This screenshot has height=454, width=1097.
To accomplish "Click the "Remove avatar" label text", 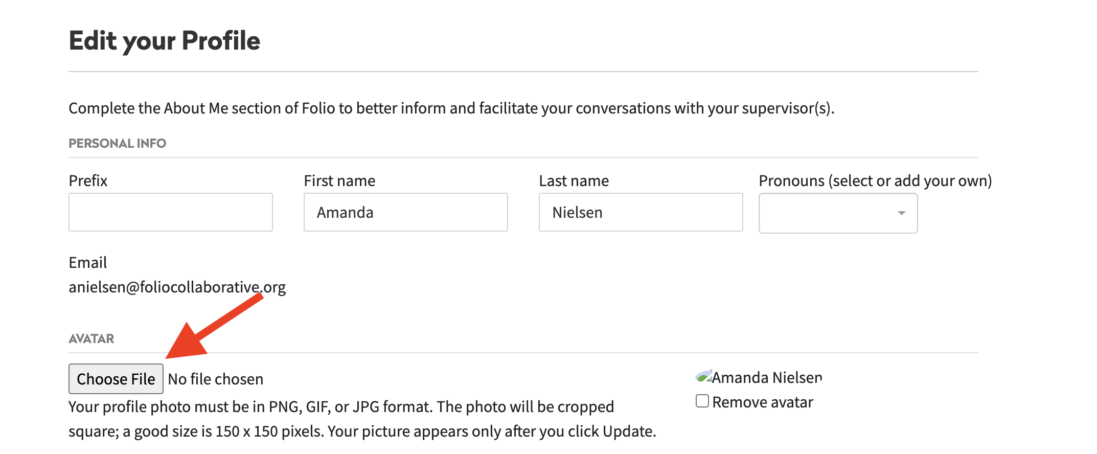I will coord(762,402).
